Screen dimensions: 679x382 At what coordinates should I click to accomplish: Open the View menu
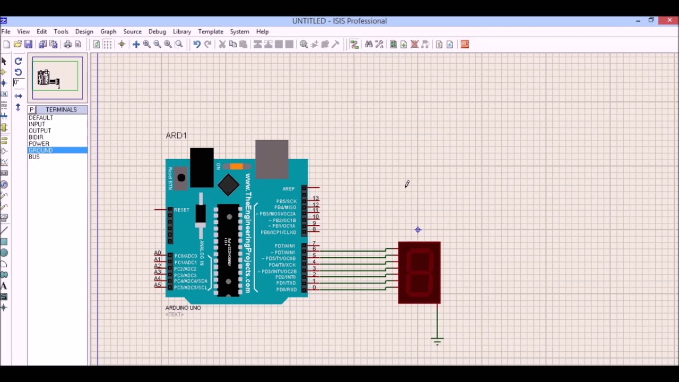tap(23, 32)
